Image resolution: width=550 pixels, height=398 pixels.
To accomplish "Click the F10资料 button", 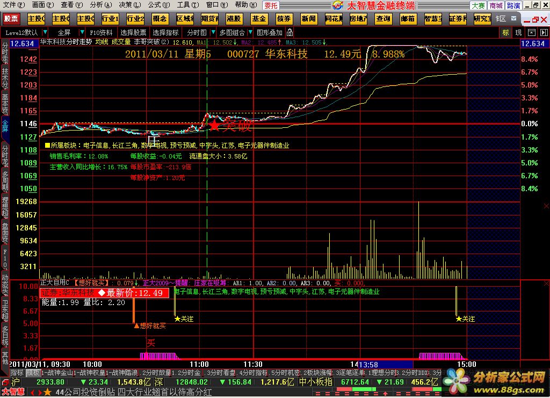I will coord(101,33).
